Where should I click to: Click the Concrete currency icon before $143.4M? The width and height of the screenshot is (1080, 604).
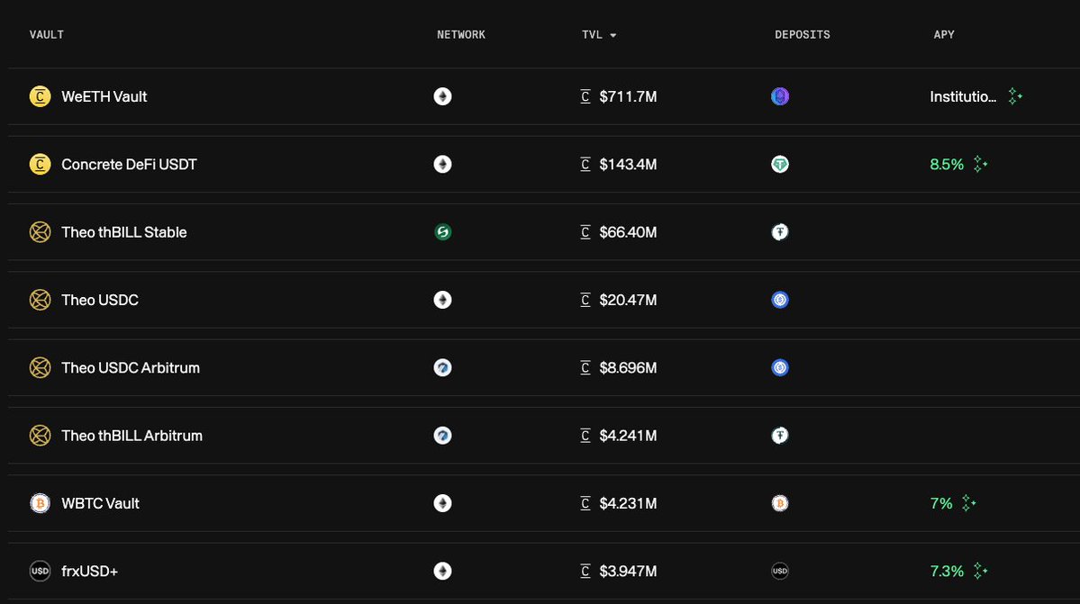(x=585, y=165)
